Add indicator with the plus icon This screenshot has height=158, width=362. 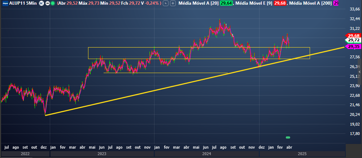[x=173, y=3]
